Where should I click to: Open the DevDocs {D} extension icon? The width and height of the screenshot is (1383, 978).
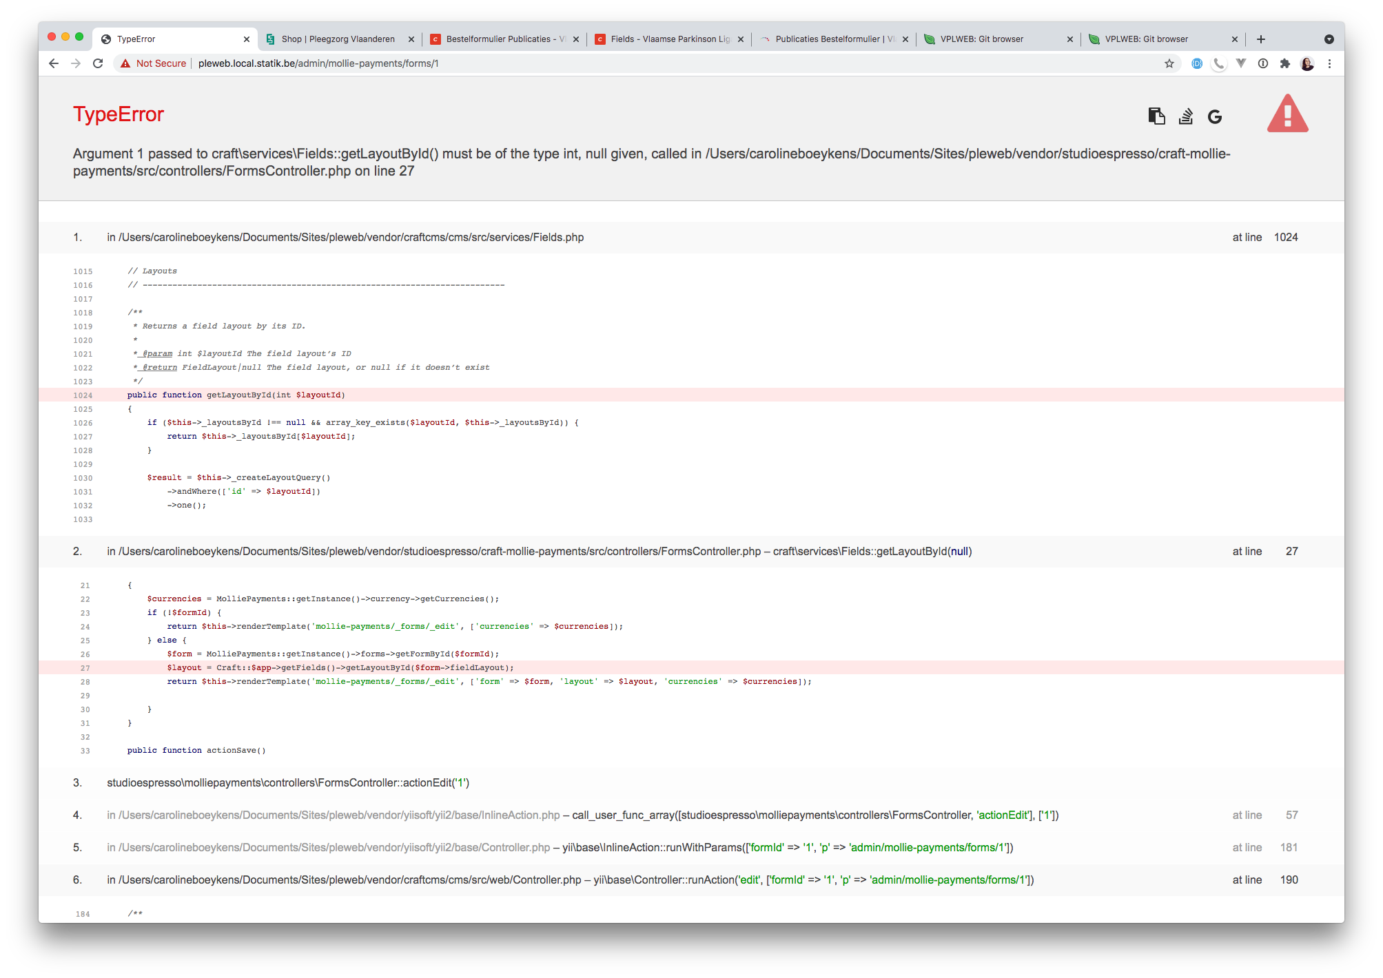[x=1197, y=63]
